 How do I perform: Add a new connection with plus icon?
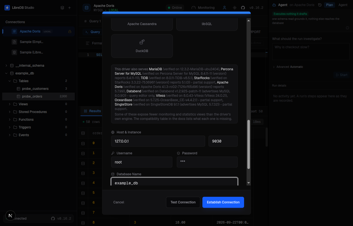(x=69, y=8)
